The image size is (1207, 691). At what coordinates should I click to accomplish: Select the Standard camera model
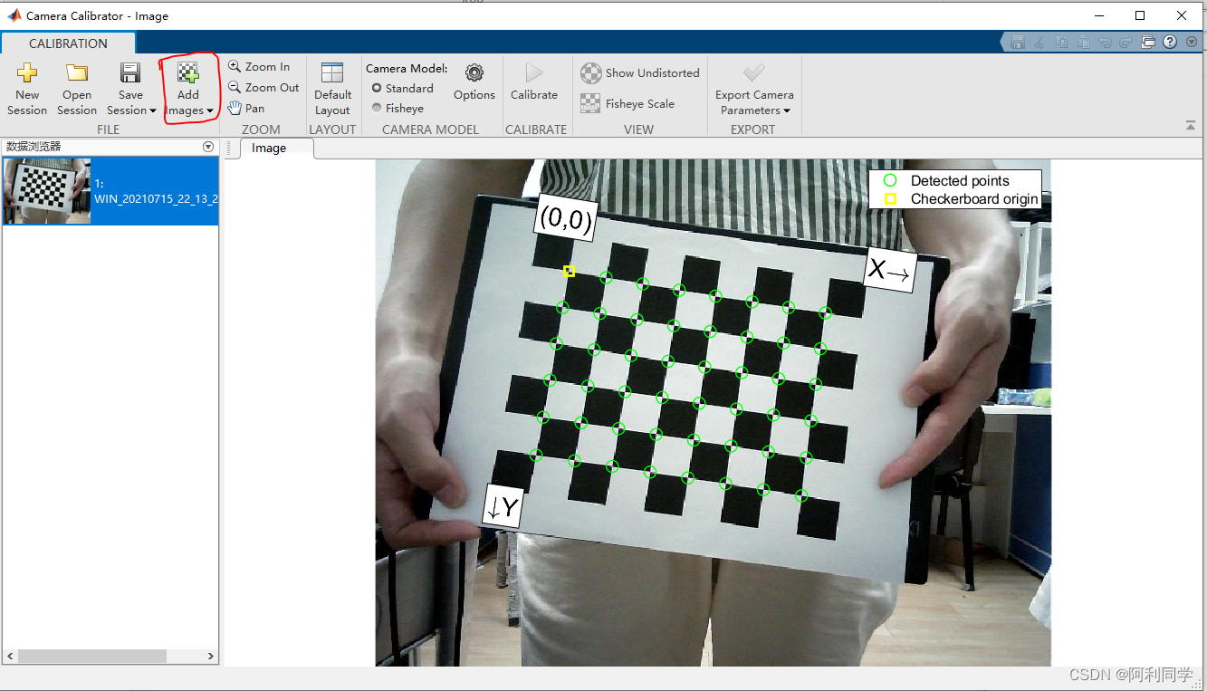[x=403, y=88]
